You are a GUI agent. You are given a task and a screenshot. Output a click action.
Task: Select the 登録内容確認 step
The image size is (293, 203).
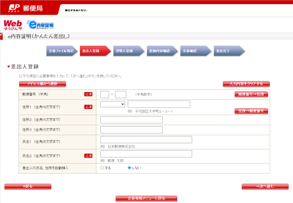pyautogui.click(x=162, y=51)
